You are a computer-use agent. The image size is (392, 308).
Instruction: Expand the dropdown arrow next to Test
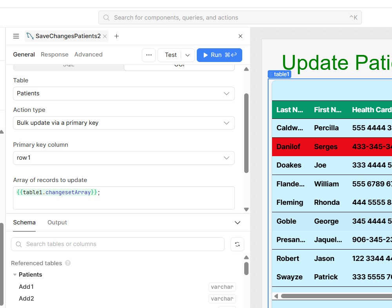point(188,55)
